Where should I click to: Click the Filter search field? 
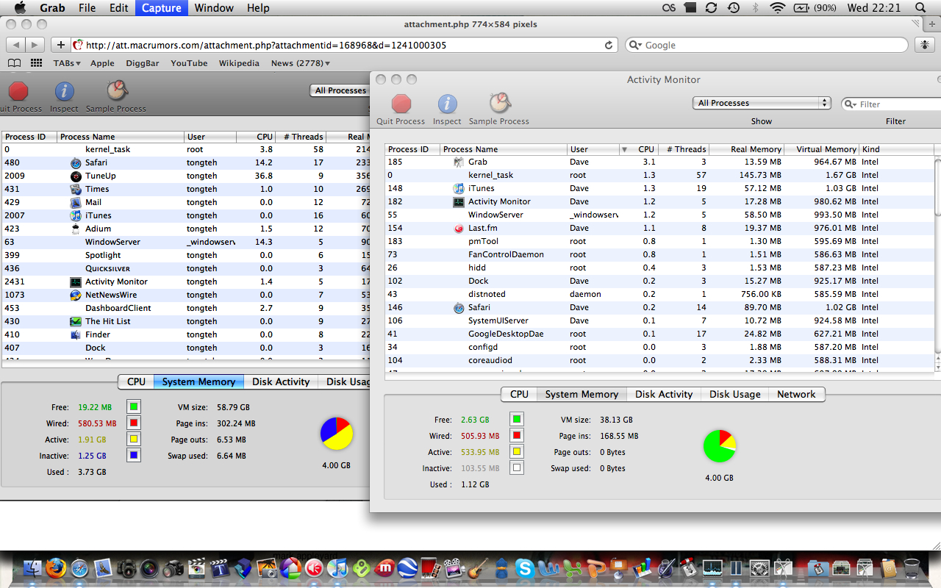coord(891,104)
